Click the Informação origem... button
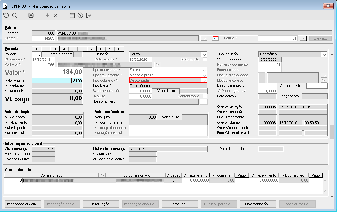Screen dimensions: 337x212 coord(22,204)
